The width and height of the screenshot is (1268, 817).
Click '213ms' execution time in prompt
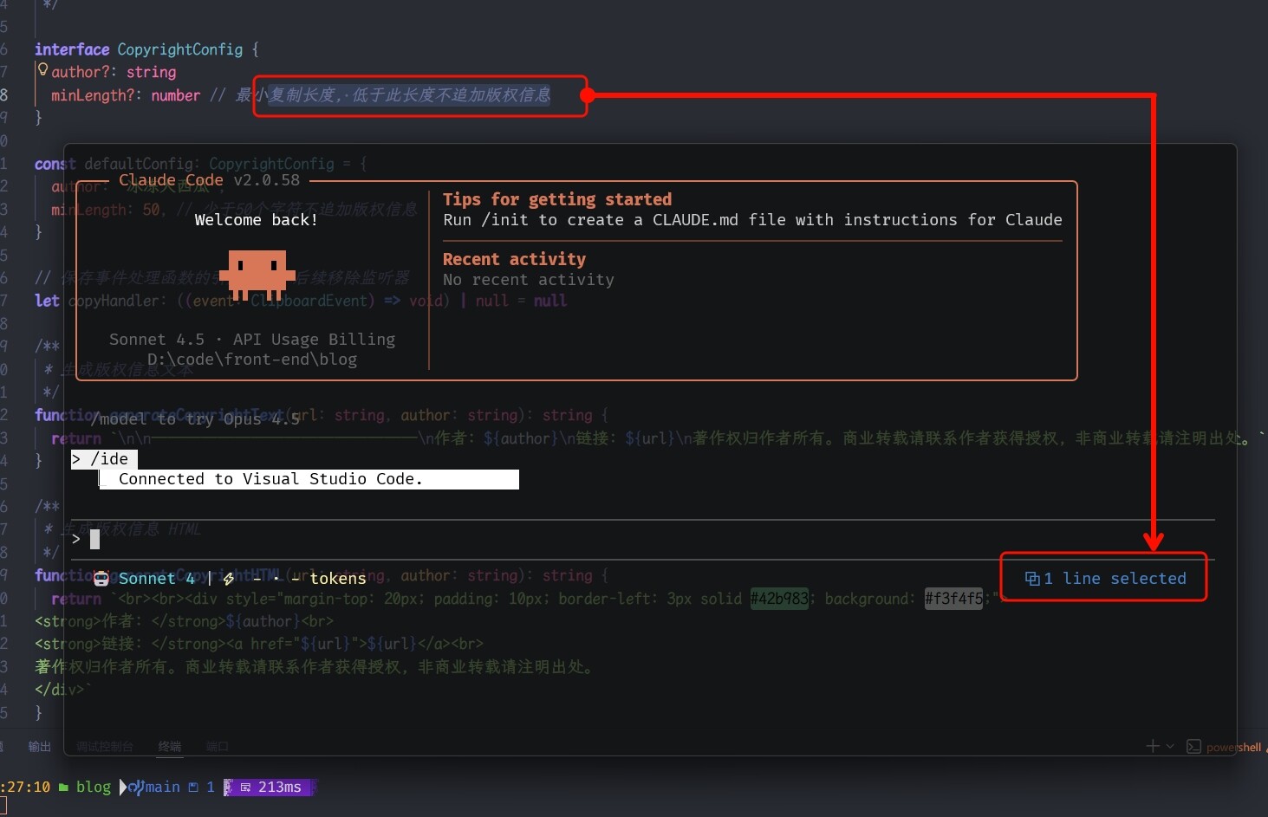(280, 788)
